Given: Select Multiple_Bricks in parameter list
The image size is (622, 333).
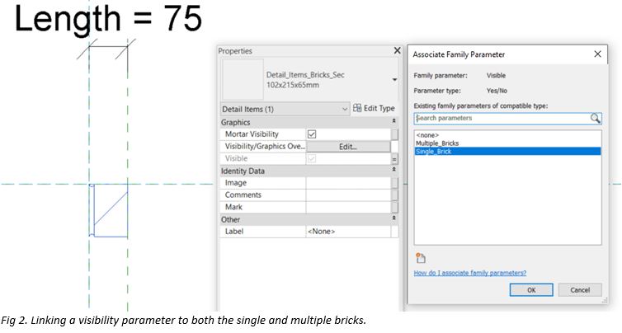Looking at the screenshot, I should [436, 143].
